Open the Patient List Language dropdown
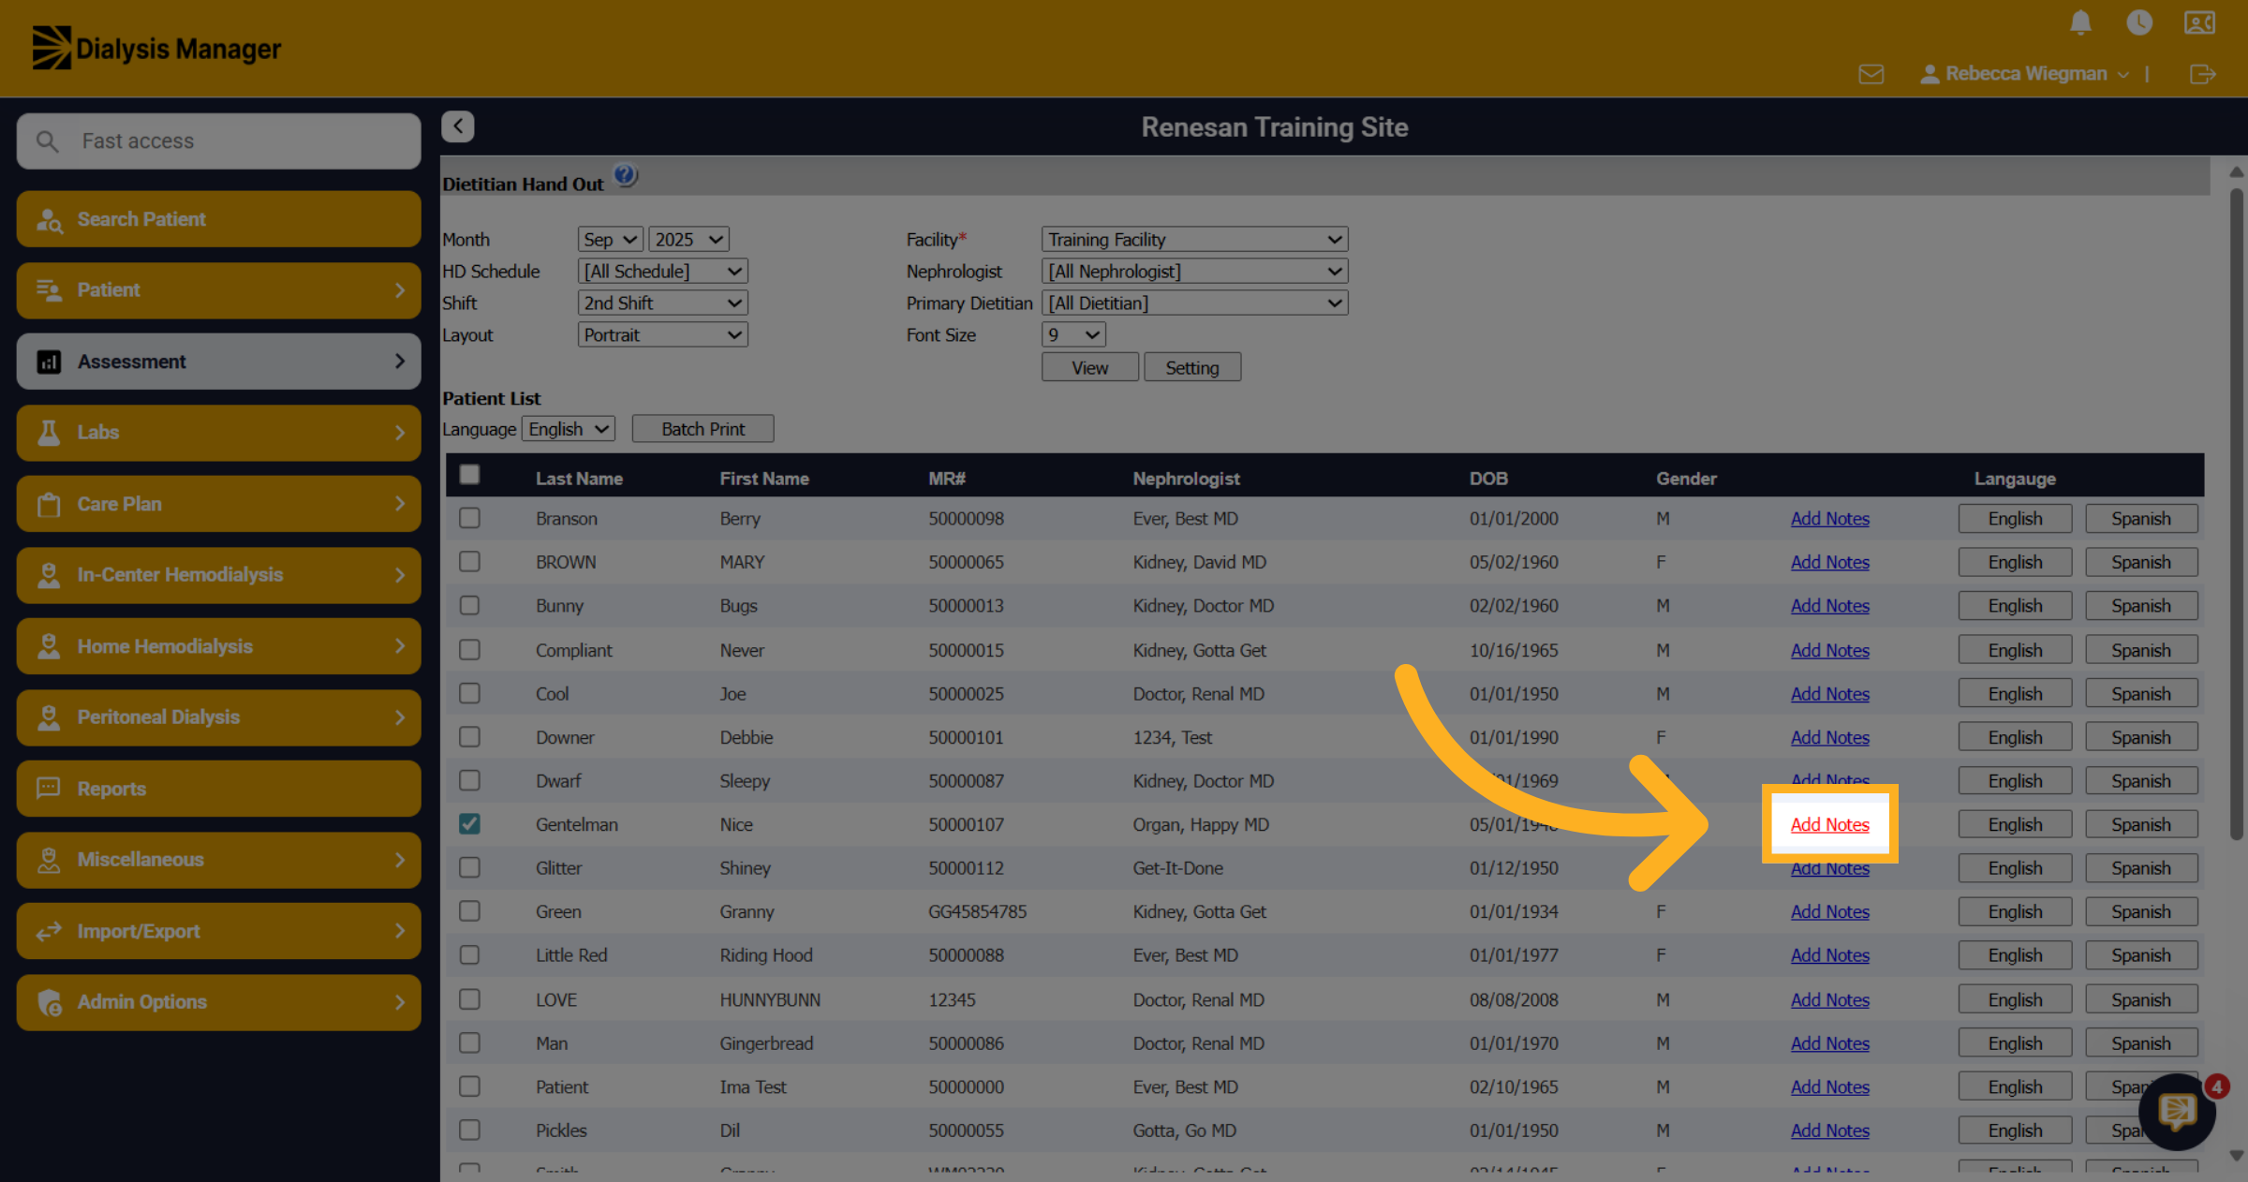Image resolution: width=2248 pixels, height=1182 pixels. pyautogui.click(x=569, y=429)
